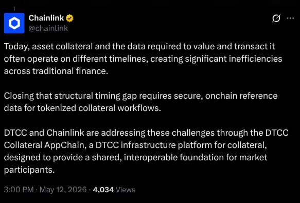This screenshot has height=203, width=300.
Task: Click the phrase 'interoperable foundation'
Action: click(174, 157)
